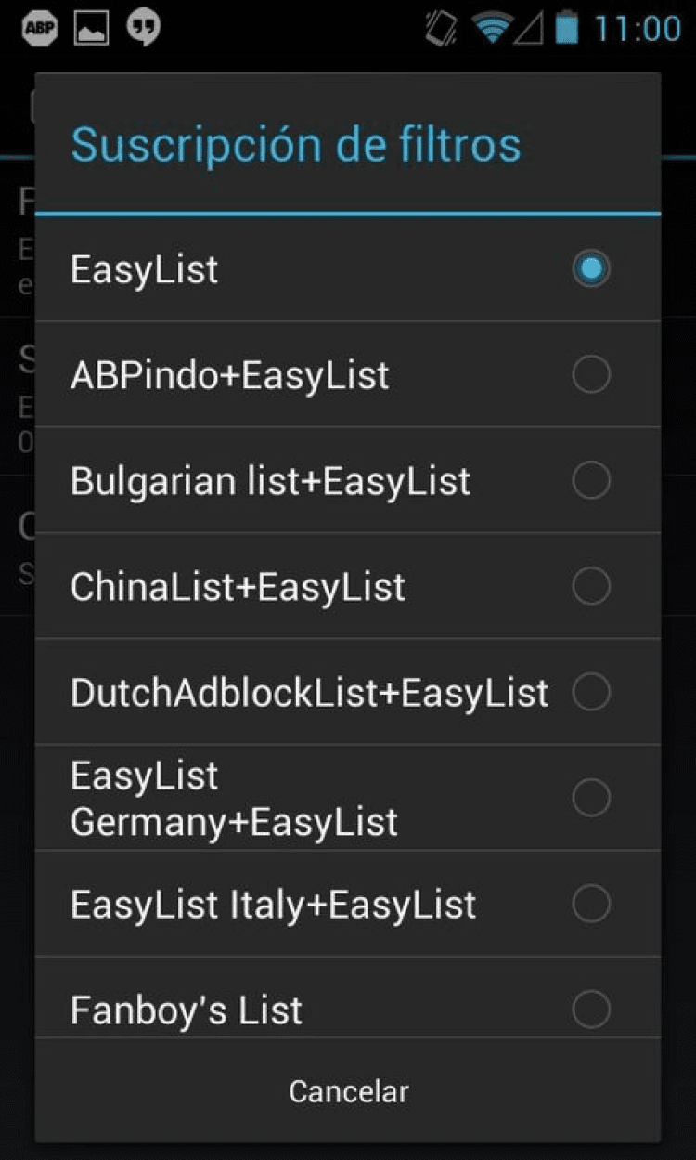Screen dimensions: 696x1160
Task: Tap the 11:00 clock in status bar
Action: click(x=638, y=29)
